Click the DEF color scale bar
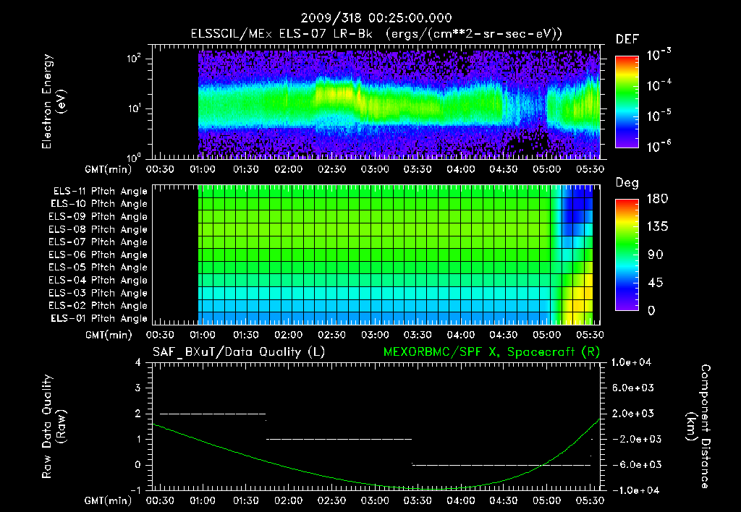Image resolution: width=741 pixels, height=512 pixels. click(627, 102)
